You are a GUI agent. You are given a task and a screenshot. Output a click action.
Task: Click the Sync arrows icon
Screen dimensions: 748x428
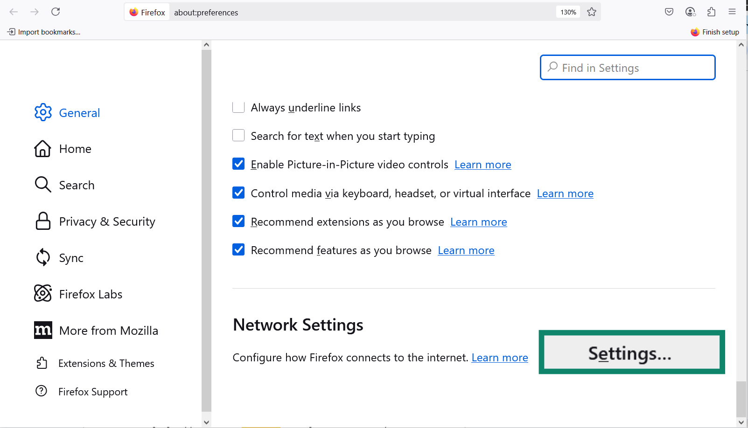(42, 257)
